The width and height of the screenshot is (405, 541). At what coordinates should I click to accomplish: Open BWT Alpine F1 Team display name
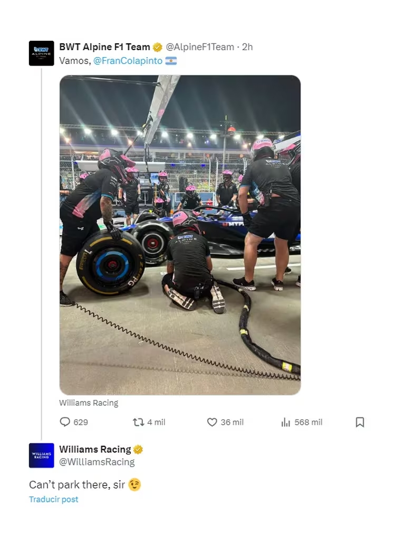tap(105, 47)
